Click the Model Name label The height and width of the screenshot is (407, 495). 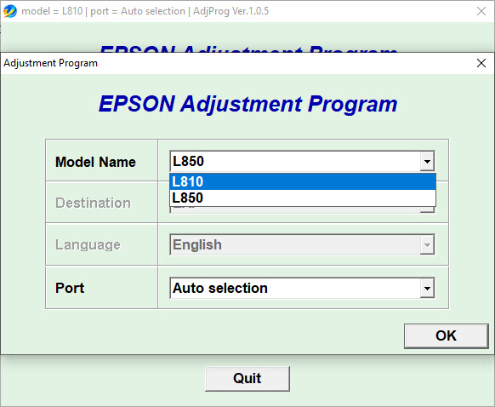click(x=95, y=162)
